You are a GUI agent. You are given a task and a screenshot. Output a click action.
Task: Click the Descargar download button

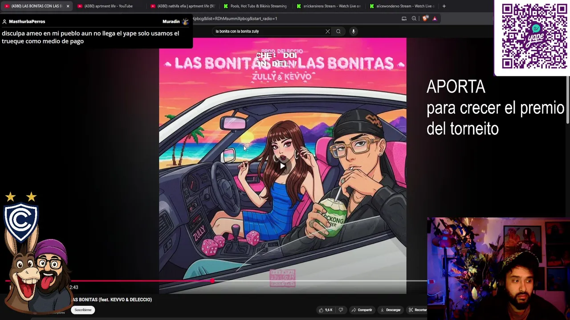[x=391, y=310]
